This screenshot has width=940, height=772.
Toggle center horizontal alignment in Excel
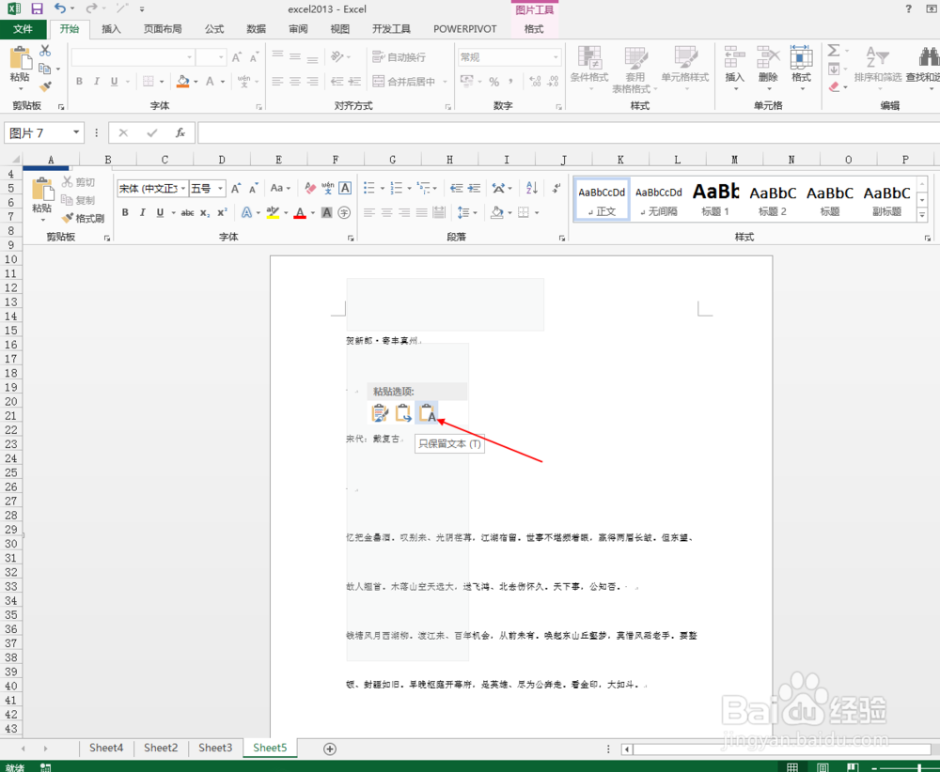coord(295,81)
